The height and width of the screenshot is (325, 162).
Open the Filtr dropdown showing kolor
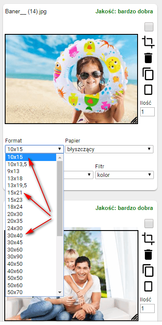(x=124, y=175)
